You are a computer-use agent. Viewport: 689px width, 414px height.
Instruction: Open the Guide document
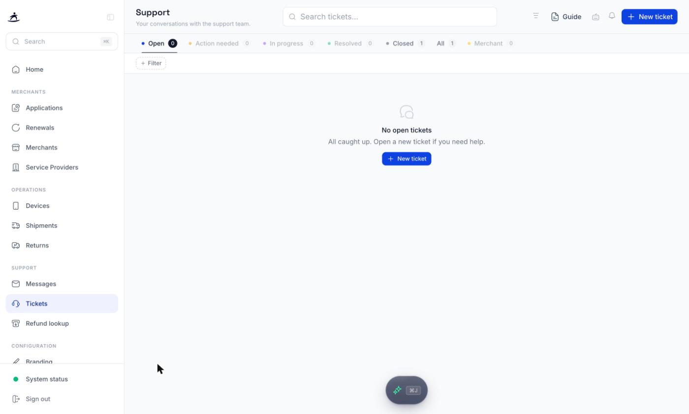pos(566,17)
